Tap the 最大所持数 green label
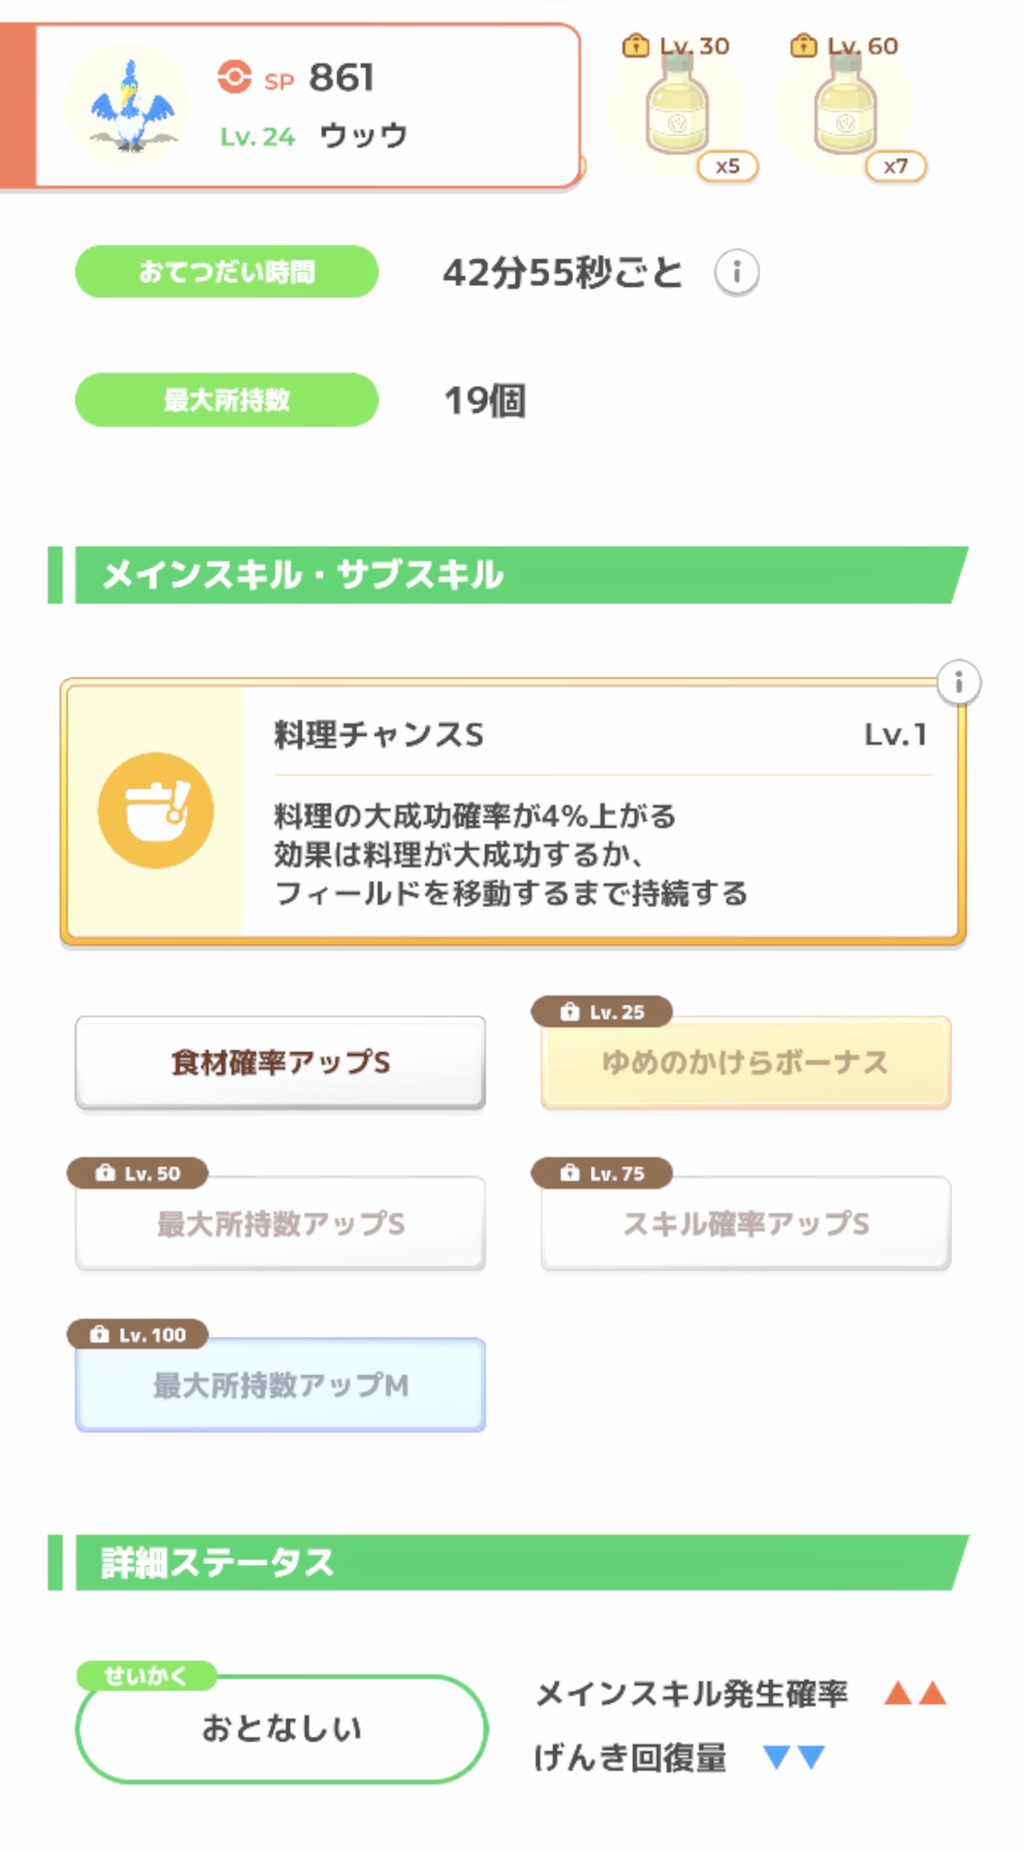 (227, 400)
